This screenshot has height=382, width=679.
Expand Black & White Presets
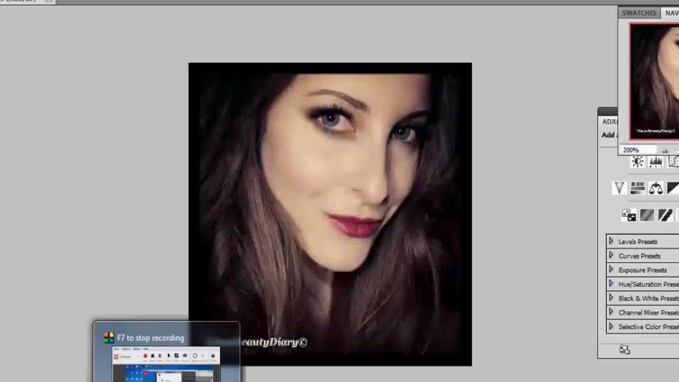611,298
